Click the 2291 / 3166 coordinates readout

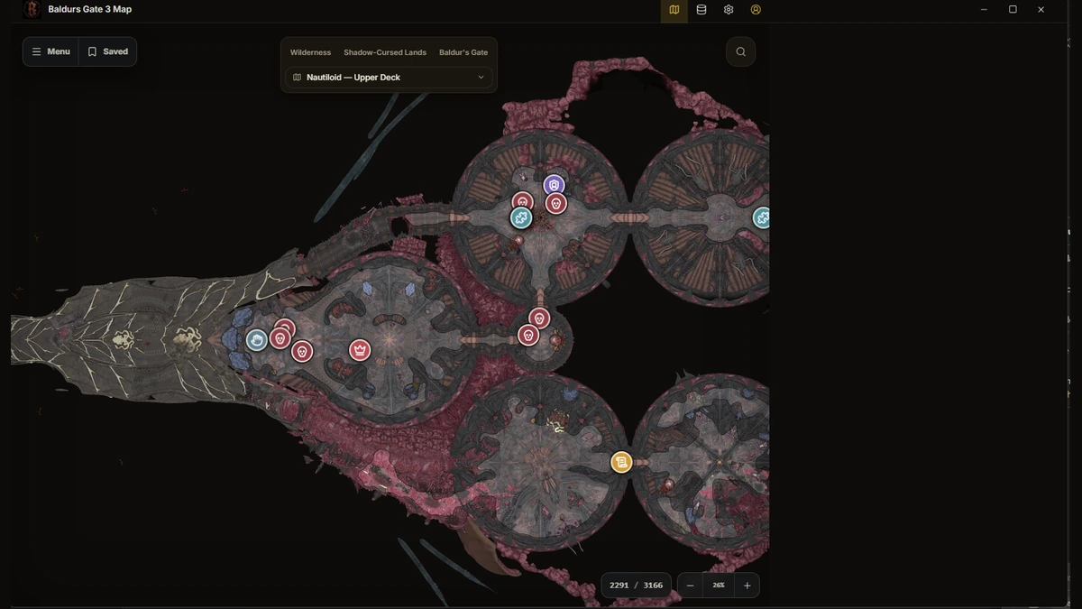click(637, 586)
